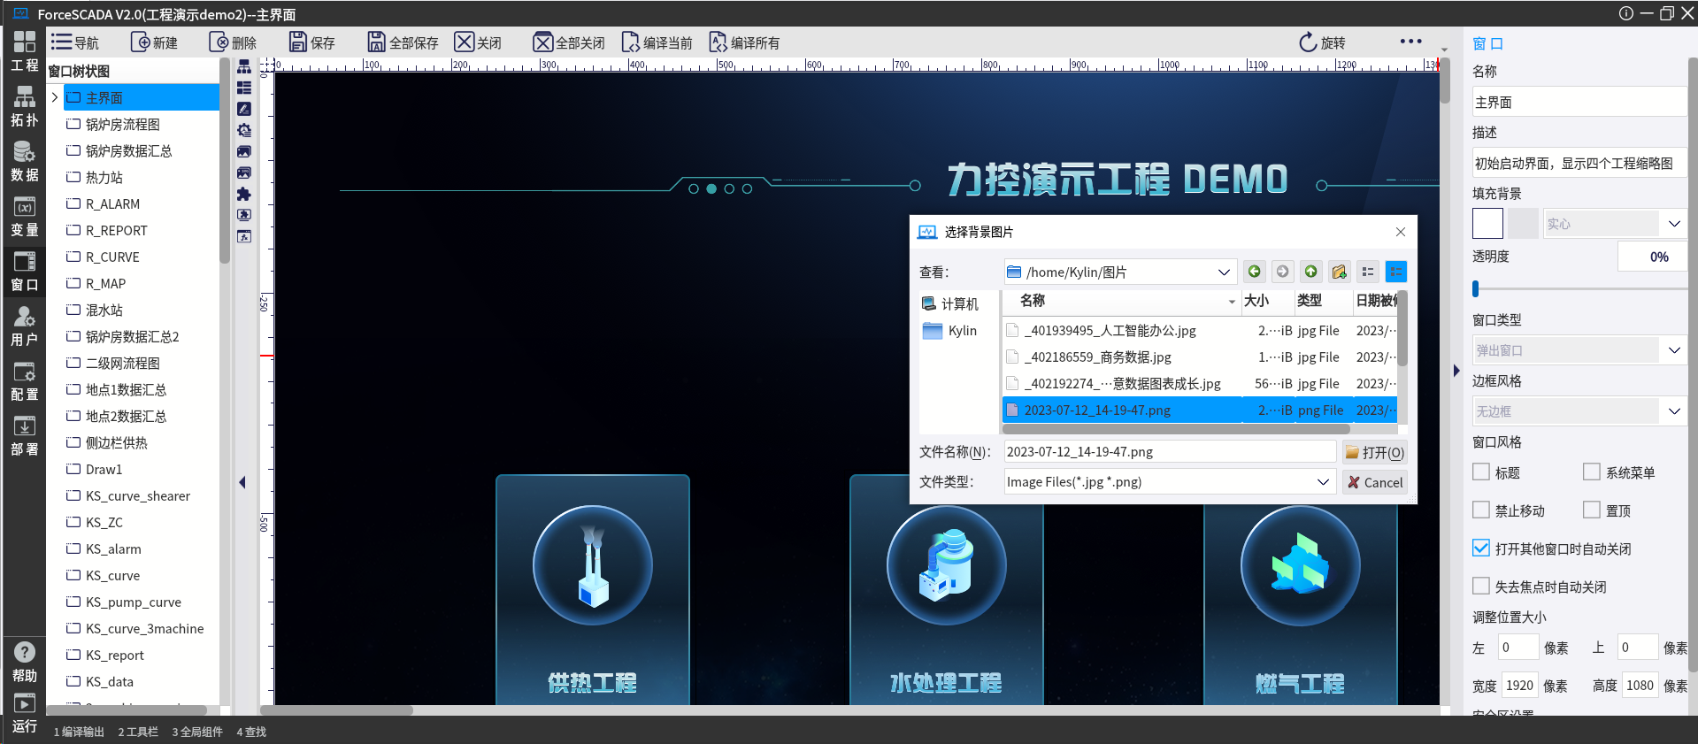Enable the 标题 title checkbox
1698x744 pixels.
pos(1481,472)
